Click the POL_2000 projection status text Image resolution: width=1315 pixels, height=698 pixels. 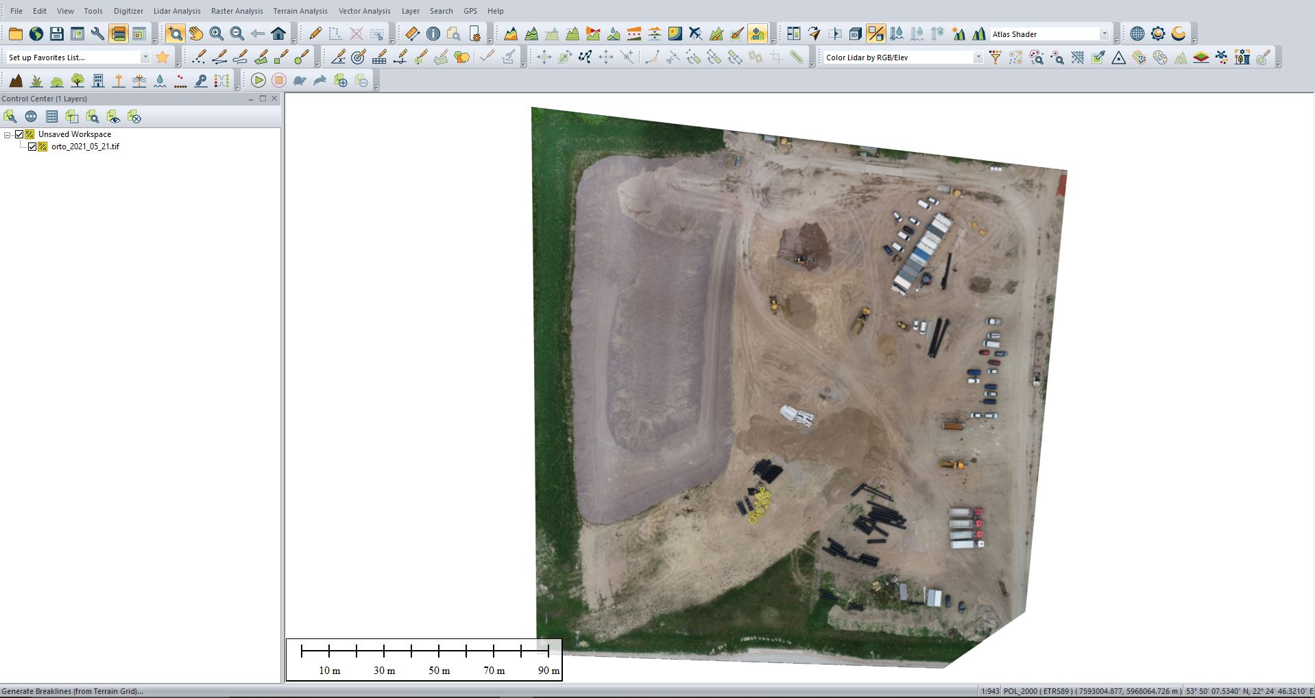tap(1093, 691)
